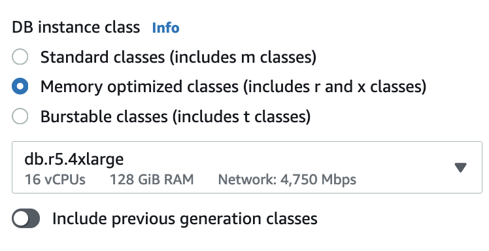
Task: Select the Standard classes radio button
Action: 20,57
